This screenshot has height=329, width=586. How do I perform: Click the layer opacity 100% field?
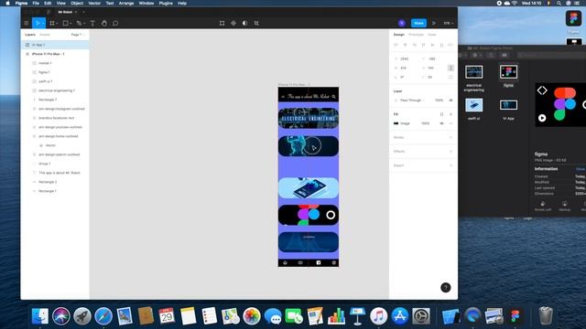click(x=439, y=101)
